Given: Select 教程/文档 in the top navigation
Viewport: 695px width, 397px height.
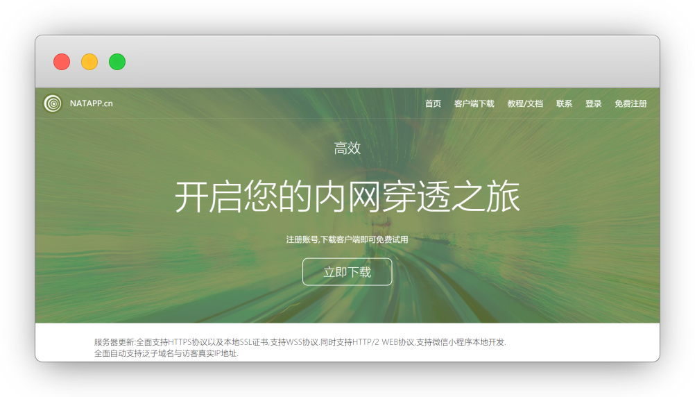Looking at the screenshot, I should [525, 103].
